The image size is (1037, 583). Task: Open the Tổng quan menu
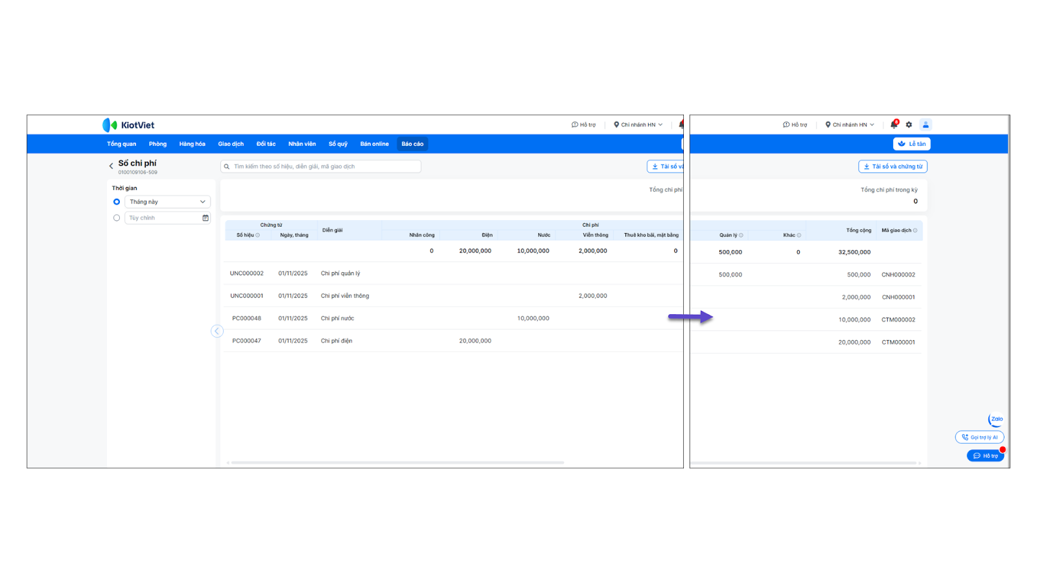coord(122,144)
